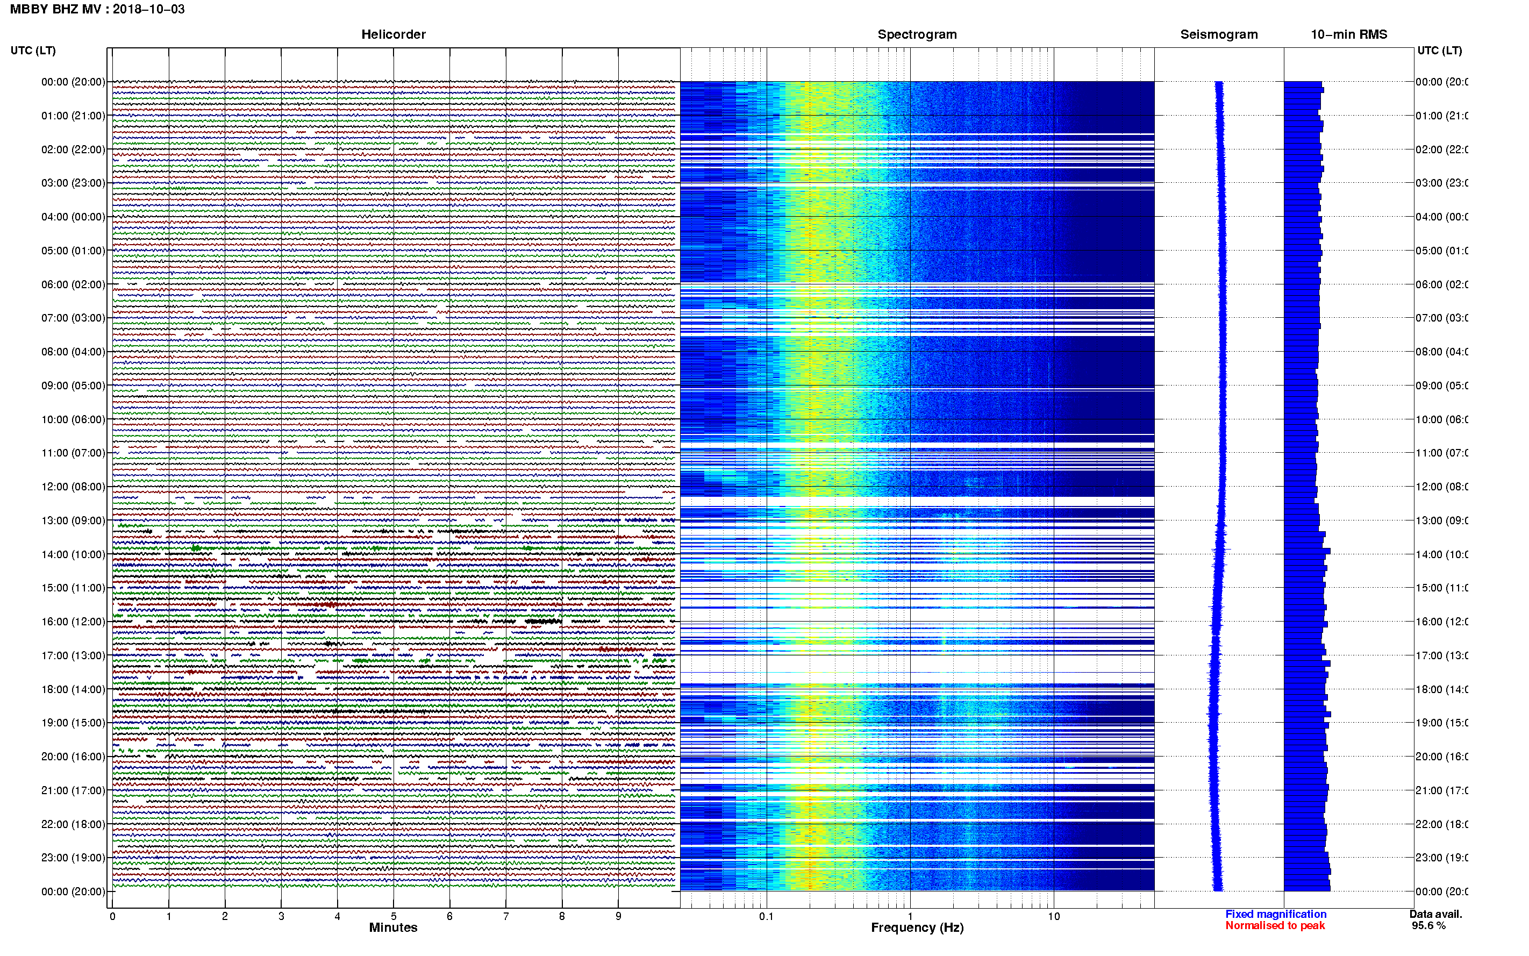This screenshot has width=1529, height=956.
Task: Click the '10-min RMS' panel heading
Action: pos(1348,34)
